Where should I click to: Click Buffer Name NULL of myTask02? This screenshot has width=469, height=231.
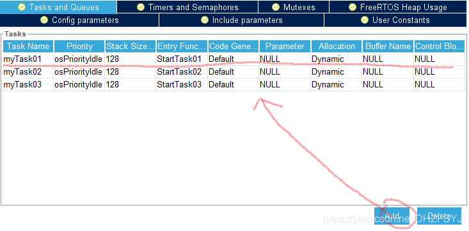pyautogui.click(x=388, y=72)
